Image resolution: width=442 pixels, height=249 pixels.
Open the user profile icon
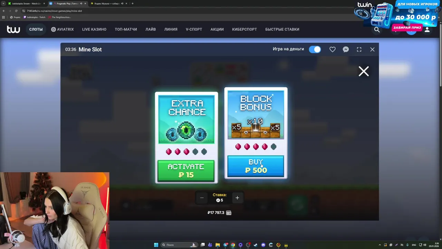[427, 30]
